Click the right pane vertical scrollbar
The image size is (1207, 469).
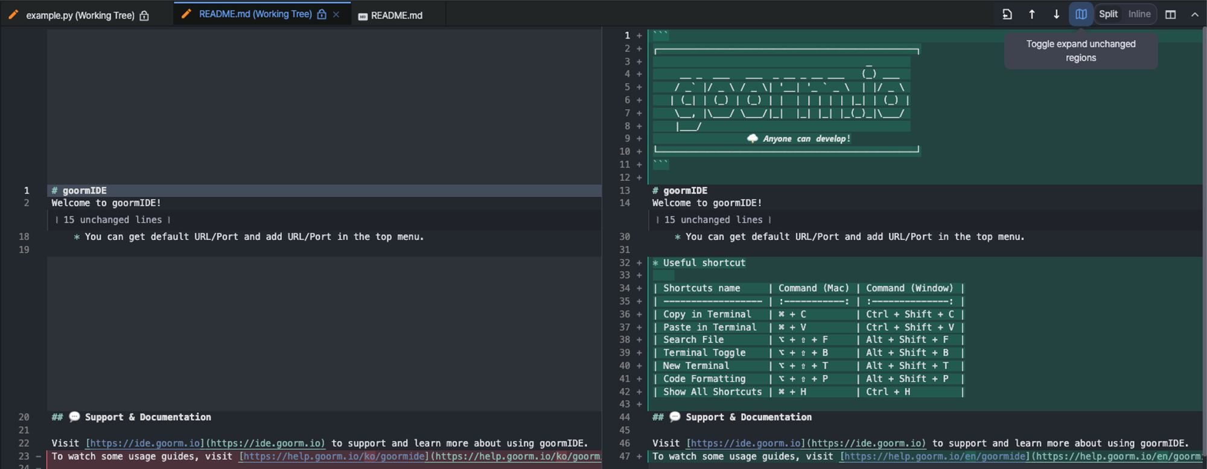1203,241
